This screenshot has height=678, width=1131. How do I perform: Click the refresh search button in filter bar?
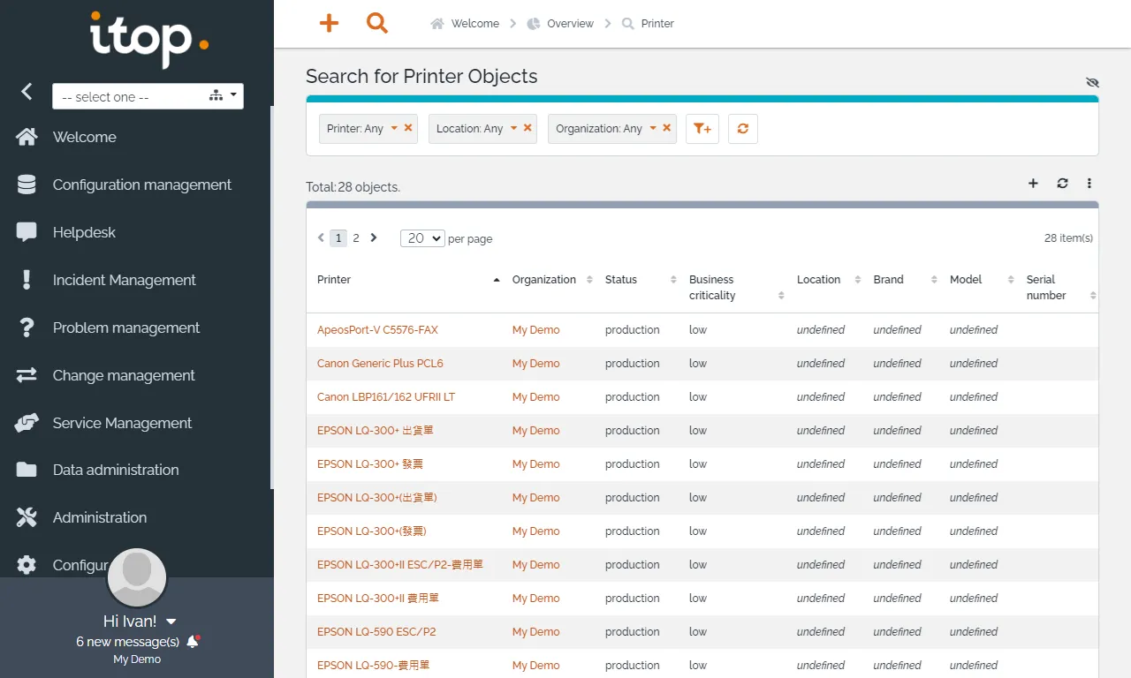pos(743,129)
